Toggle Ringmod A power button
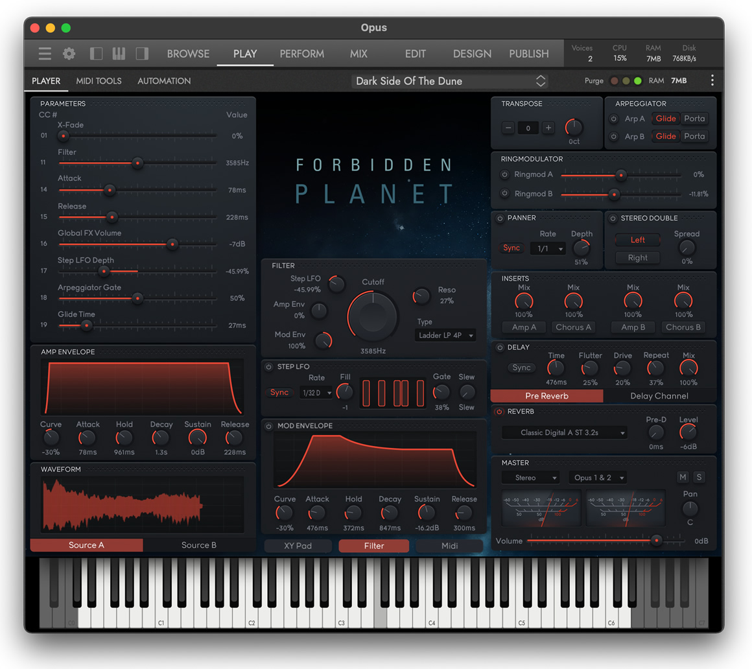Viewport: 752px width, 669px height. [504, 174]
